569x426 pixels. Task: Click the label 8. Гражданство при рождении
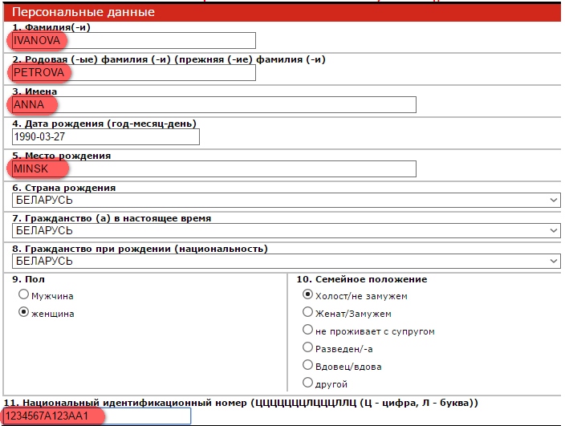[140, 249]
